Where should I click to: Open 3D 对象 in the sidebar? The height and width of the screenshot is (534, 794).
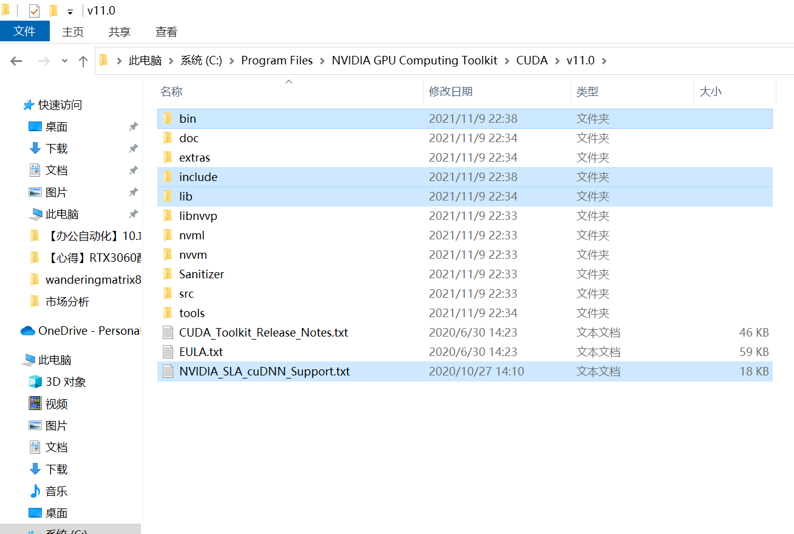click(x=66, y=382)
